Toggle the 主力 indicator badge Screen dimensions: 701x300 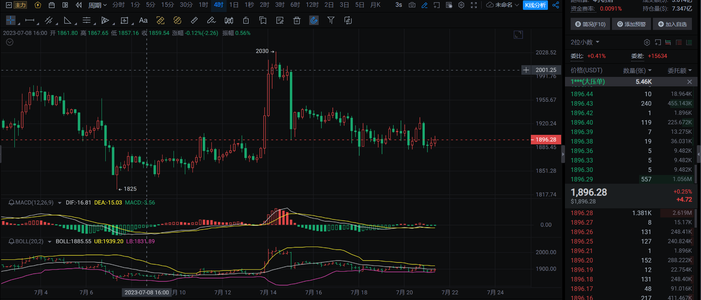point(20,5)
